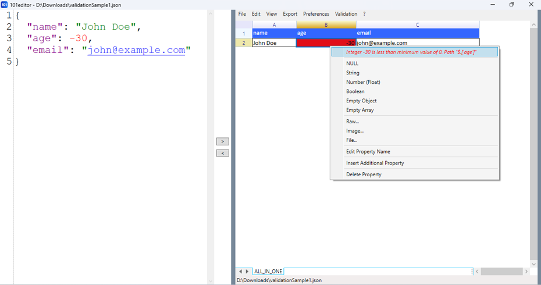The width and height of the screenshot is (541, 285).
Task: Click the 'name' header cell
Action: click(275, 33)
